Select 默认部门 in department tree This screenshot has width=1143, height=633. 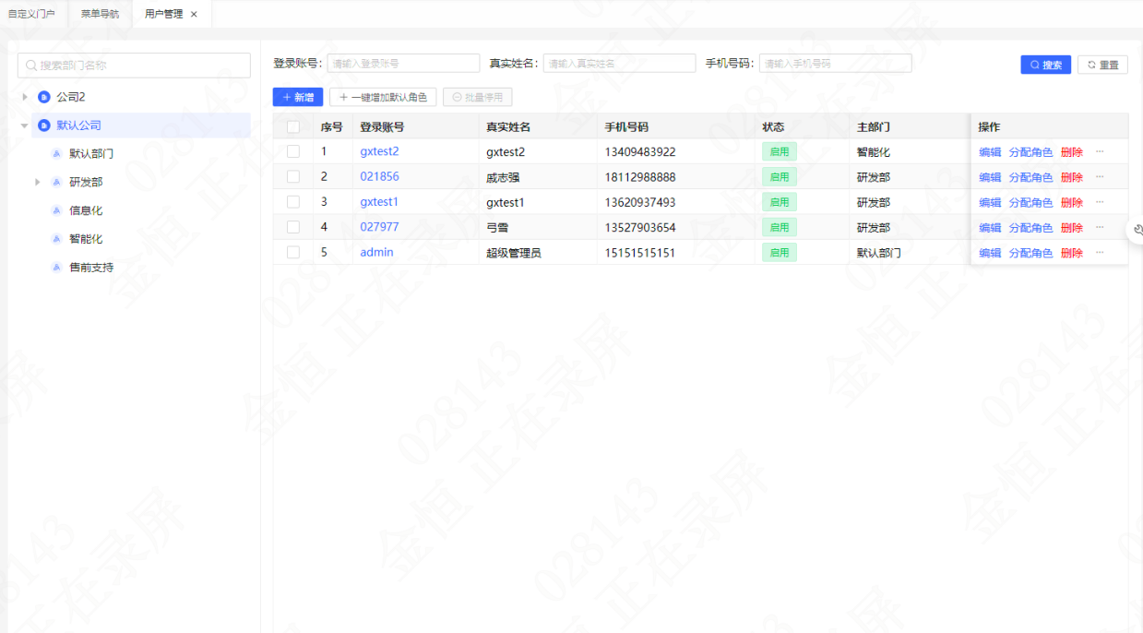(x=91, y=154)
